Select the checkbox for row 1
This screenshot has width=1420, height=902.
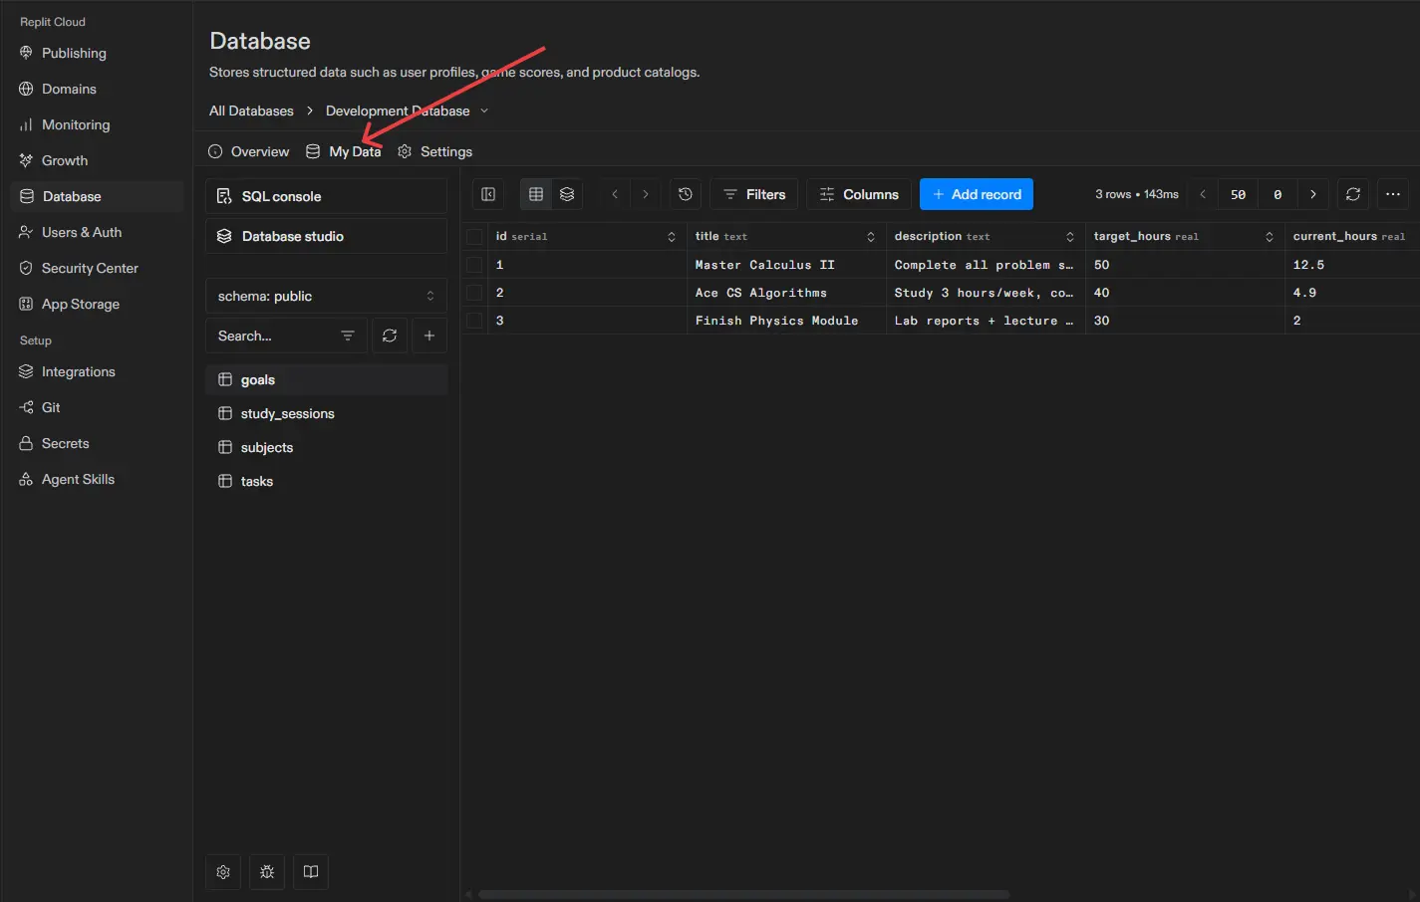click(x=474, y=265)
